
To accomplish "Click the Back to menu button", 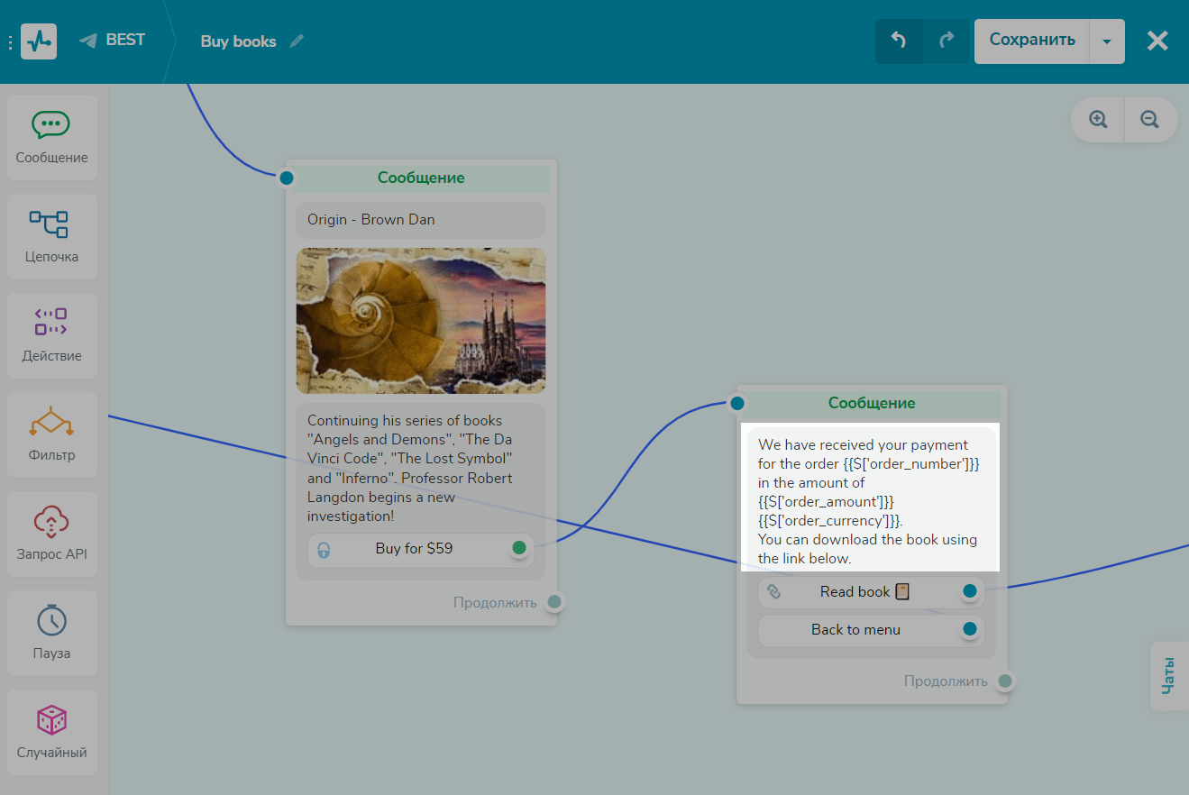I will pos(855,630).
